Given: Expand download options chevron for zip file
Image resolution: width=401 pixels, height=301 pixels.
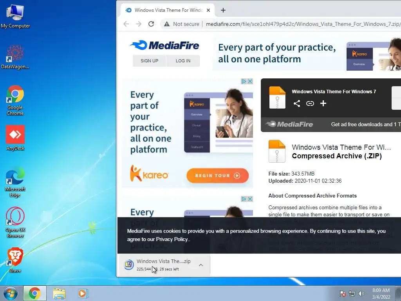Looking at the screenshot, I should 201,265.
